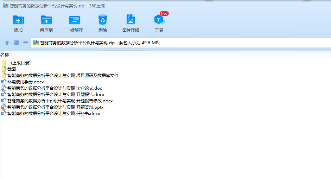Switch to list view icon
Image resolution: width=331 pixels, height=178 pixels.
coord(25,43)
